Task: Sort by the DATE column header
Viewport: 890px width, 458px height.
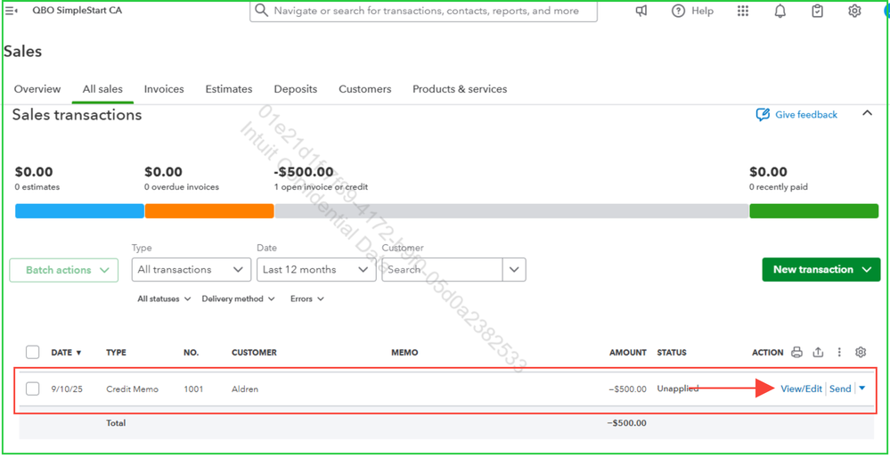Action: coord(67,353)
